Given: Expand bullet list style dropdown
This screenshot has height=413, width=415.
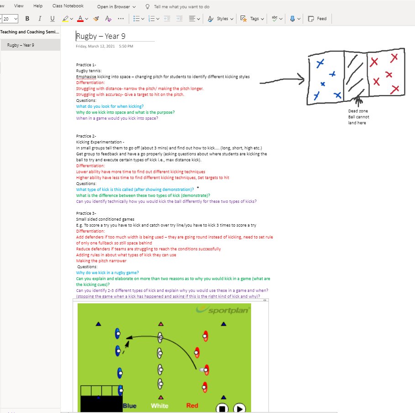Looking at the screenshot, I should click(143, 19).
